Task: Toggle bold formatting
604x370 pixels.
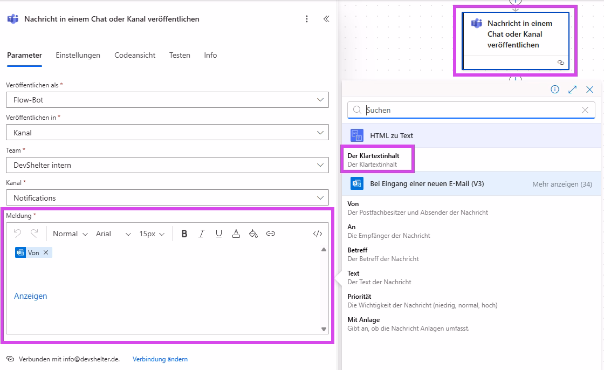Action: [x=184, y=234]
